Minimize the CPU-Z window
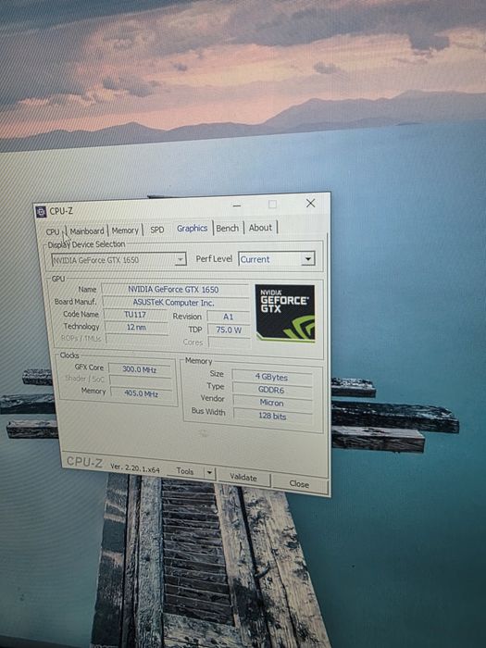This screenshot has height=648, width=486. pyautogui.click(x=236, y=205)
